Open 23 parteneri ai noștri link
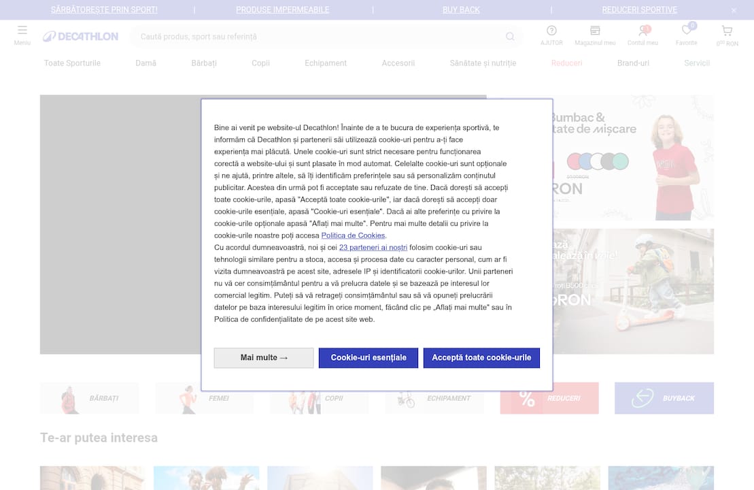754x490 pixels. (x=373, y=248)
